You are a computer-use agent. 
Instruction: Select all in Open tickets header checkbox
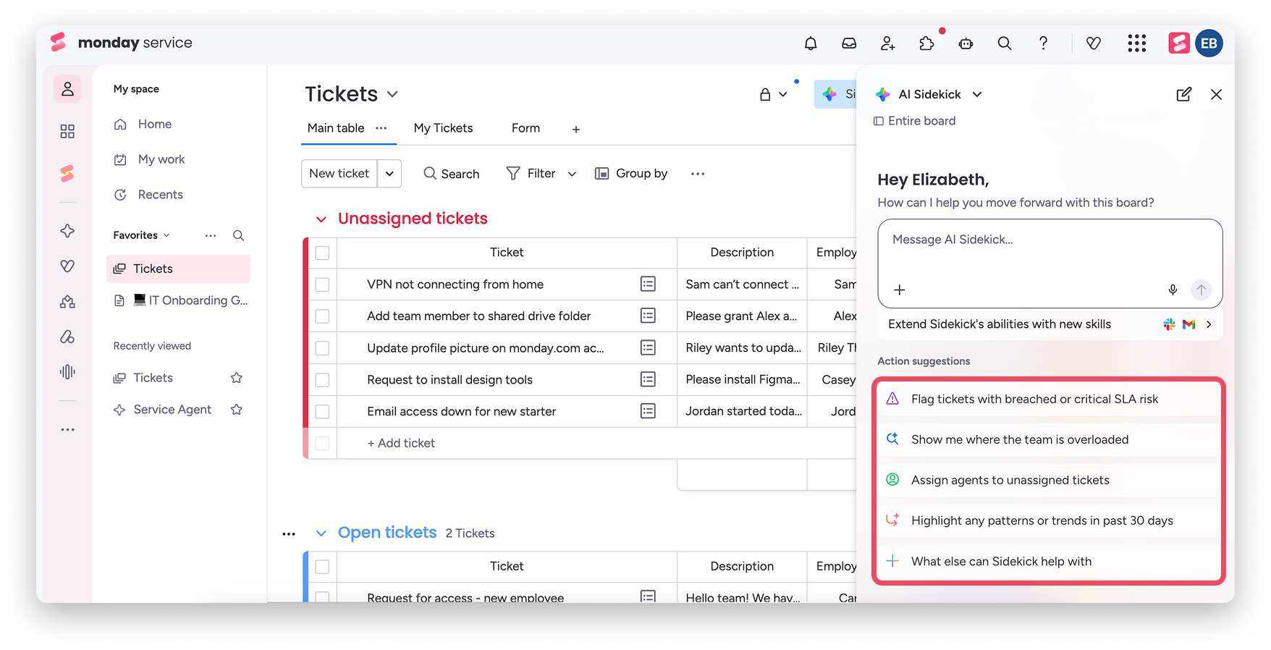coord(322,567)
